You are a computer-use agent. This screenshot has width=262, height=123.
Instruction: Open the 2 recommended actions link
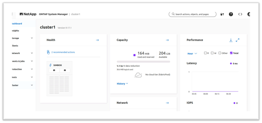[63, 52]
